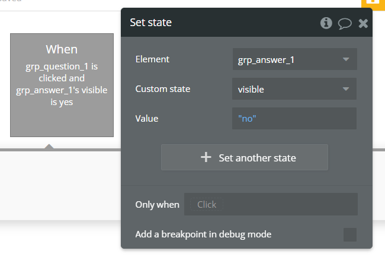Click the Custom state label
The height and width of the screenshot is (257, 385).
click(x=163, y=89)
